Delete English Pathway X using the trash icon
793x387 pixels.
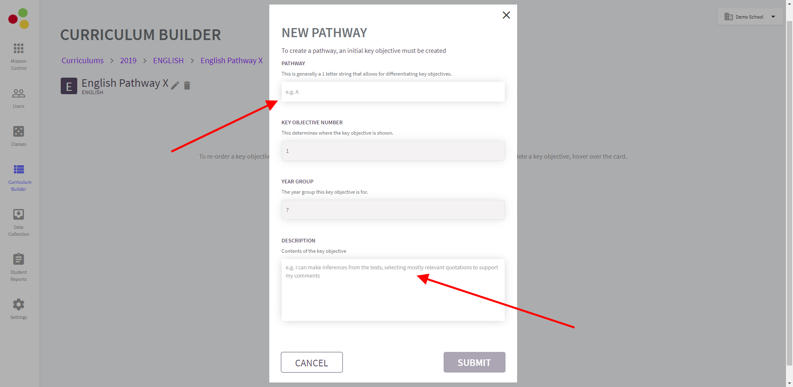(x=187, y=85)
